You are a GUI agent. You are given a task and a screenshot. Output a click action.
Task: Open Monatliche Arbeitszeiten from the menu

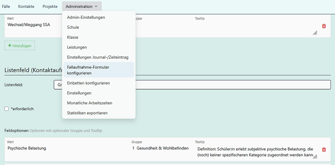(x=99, y=103)
